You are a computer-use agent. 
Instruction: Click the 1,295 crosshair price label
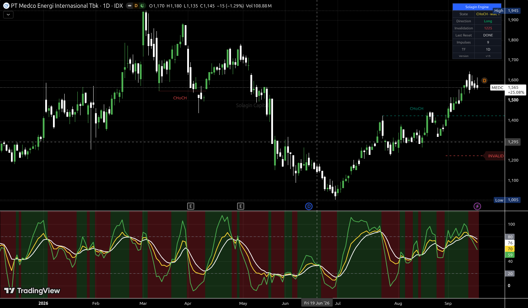click(x=513, y=142)
